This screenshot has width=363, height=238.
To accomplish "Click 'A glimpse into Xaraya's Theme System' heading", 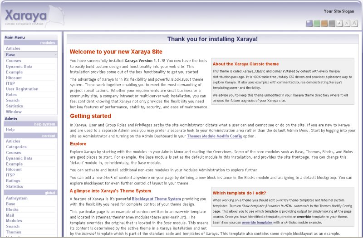I will tap(110, 191).
